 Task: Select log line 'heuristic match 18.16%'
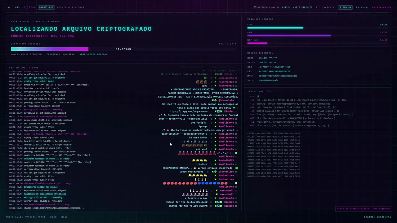[x=40, y=141]
